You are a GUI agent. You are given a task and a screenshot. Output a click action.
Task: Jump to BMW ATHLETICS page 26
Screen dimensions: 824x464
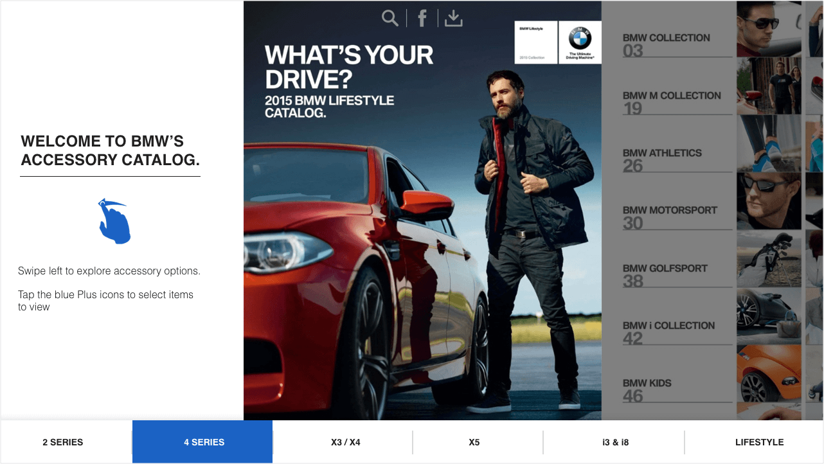coord(677,159)
